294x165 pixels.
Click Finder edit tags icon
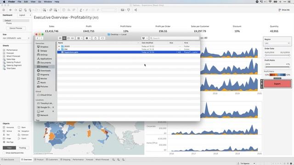102,38
